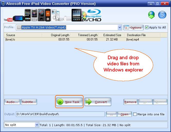Click the PSP device image

pos(19,18)
